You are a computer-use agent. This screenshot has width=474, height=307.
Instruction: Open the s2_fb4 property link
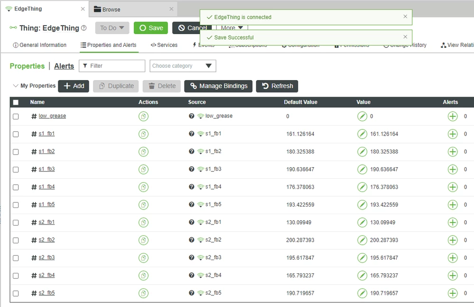pos(46,275)
